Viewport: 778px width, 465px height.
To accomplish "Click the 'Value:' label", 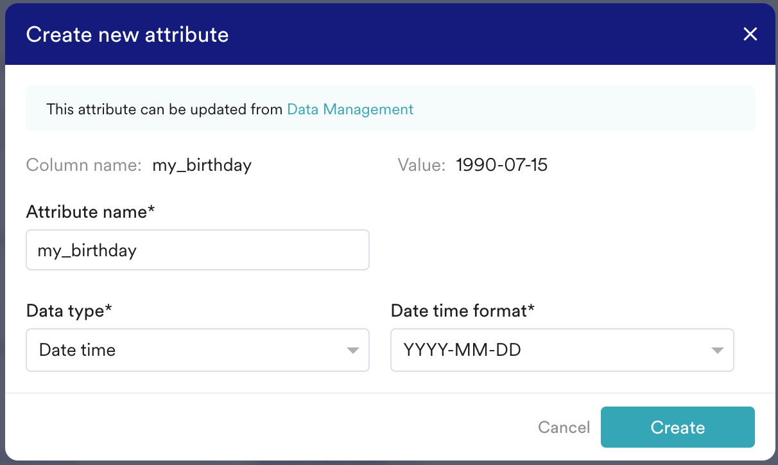I will pos(421,166).
